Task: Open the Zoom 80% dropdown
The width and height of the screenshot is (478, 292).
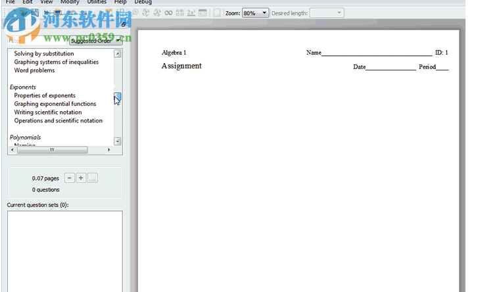Action: (x=256, y=13)
